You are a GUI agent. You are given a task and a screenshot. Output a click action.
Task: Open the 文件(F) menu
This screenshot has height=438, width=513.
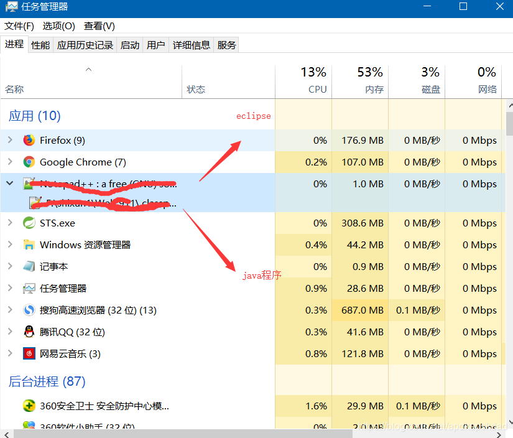click(x=19, y=26)
